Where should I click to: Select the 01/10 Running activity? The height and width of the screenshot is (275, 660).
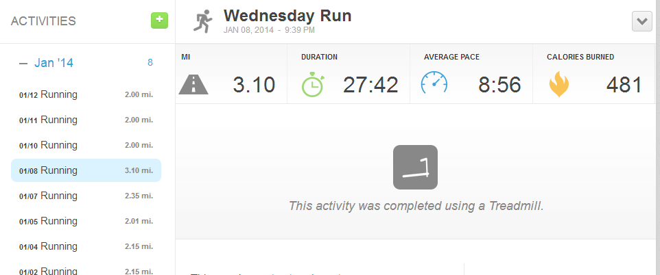(86, 145)
